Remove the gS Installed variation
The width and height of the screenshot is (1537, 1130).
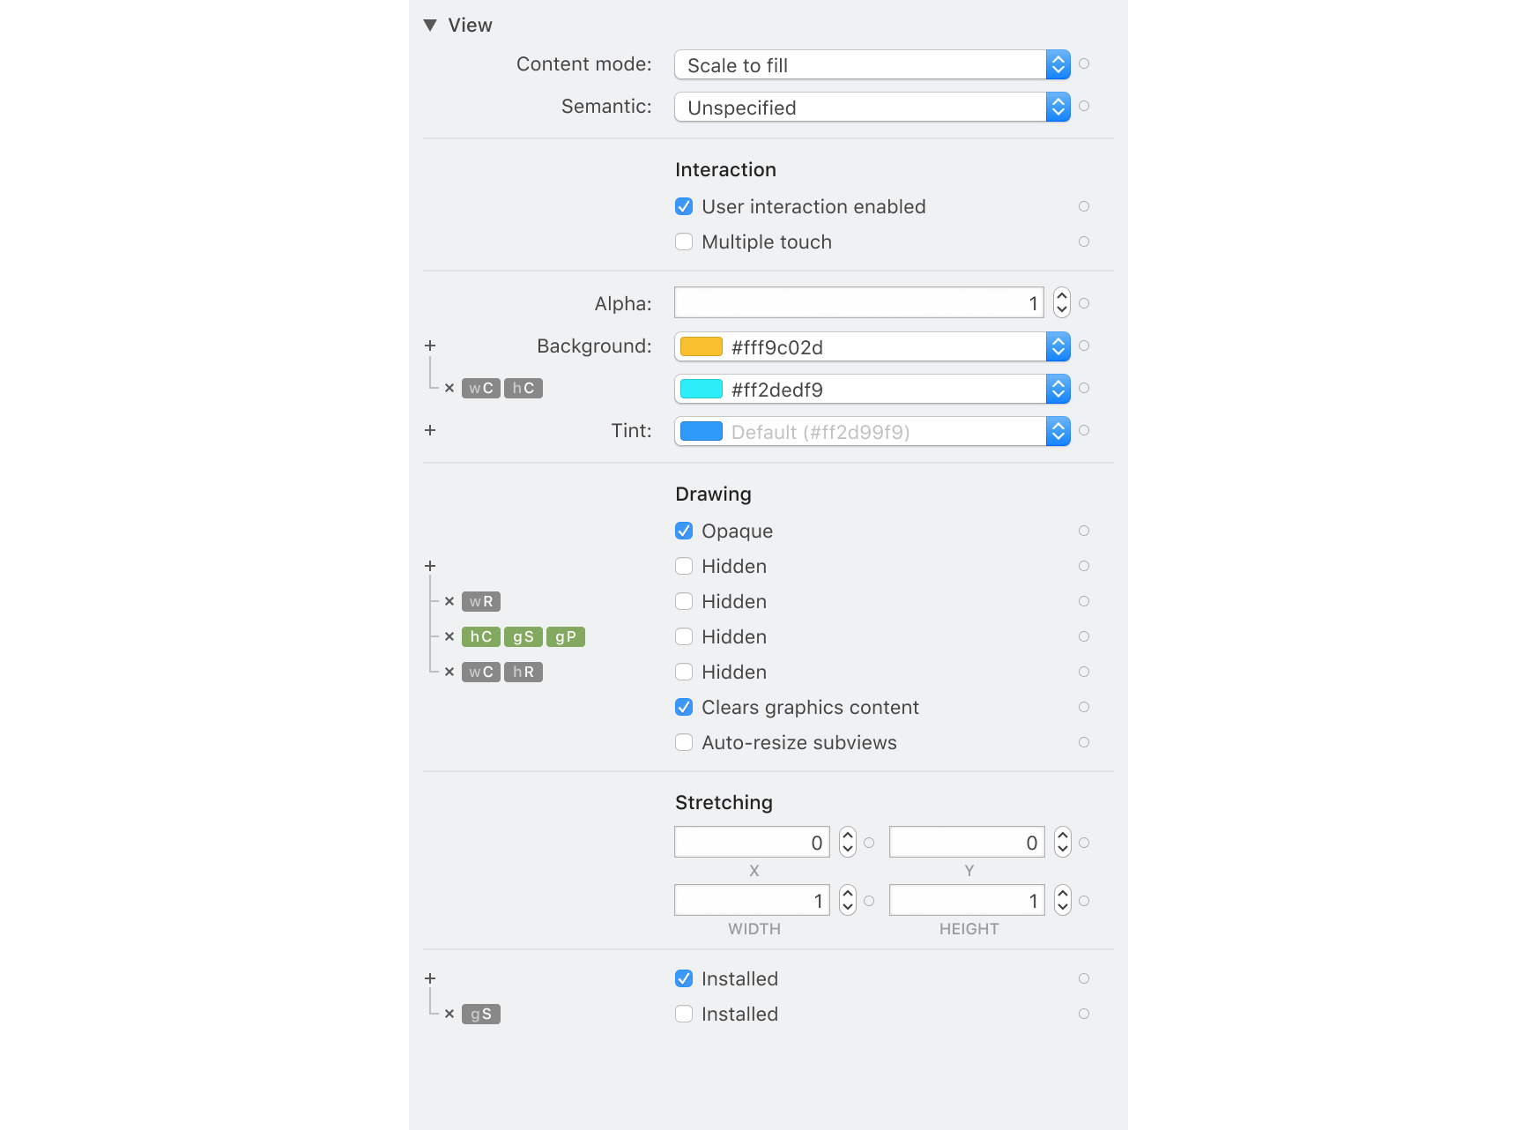click(449, 1014)
